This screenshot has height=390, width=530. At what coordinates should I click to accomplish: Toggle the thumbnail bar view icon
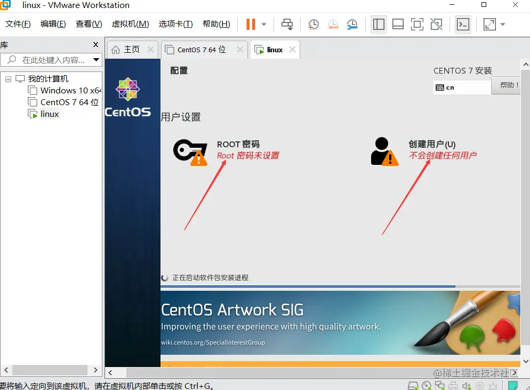pos(398,25)
